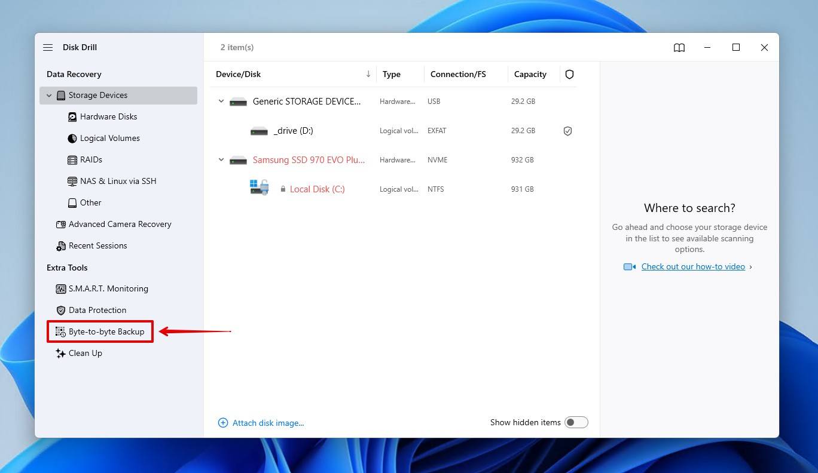Select Logical Volumes in the sidebar
Viewport: 818px width, 473px height.
coord(111,138)
